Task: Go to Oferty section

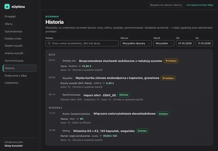Action: click(x=9, y=24)
